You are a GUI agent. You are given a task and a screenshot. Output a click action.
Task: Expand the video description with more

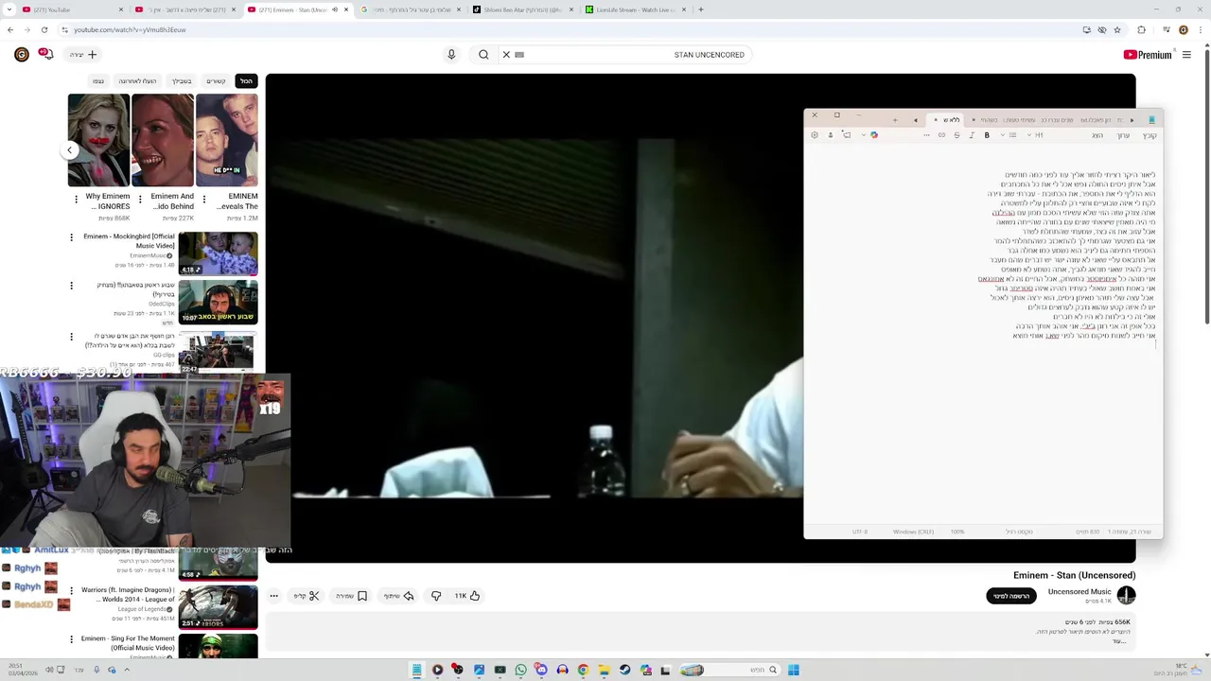(1120, 641)
